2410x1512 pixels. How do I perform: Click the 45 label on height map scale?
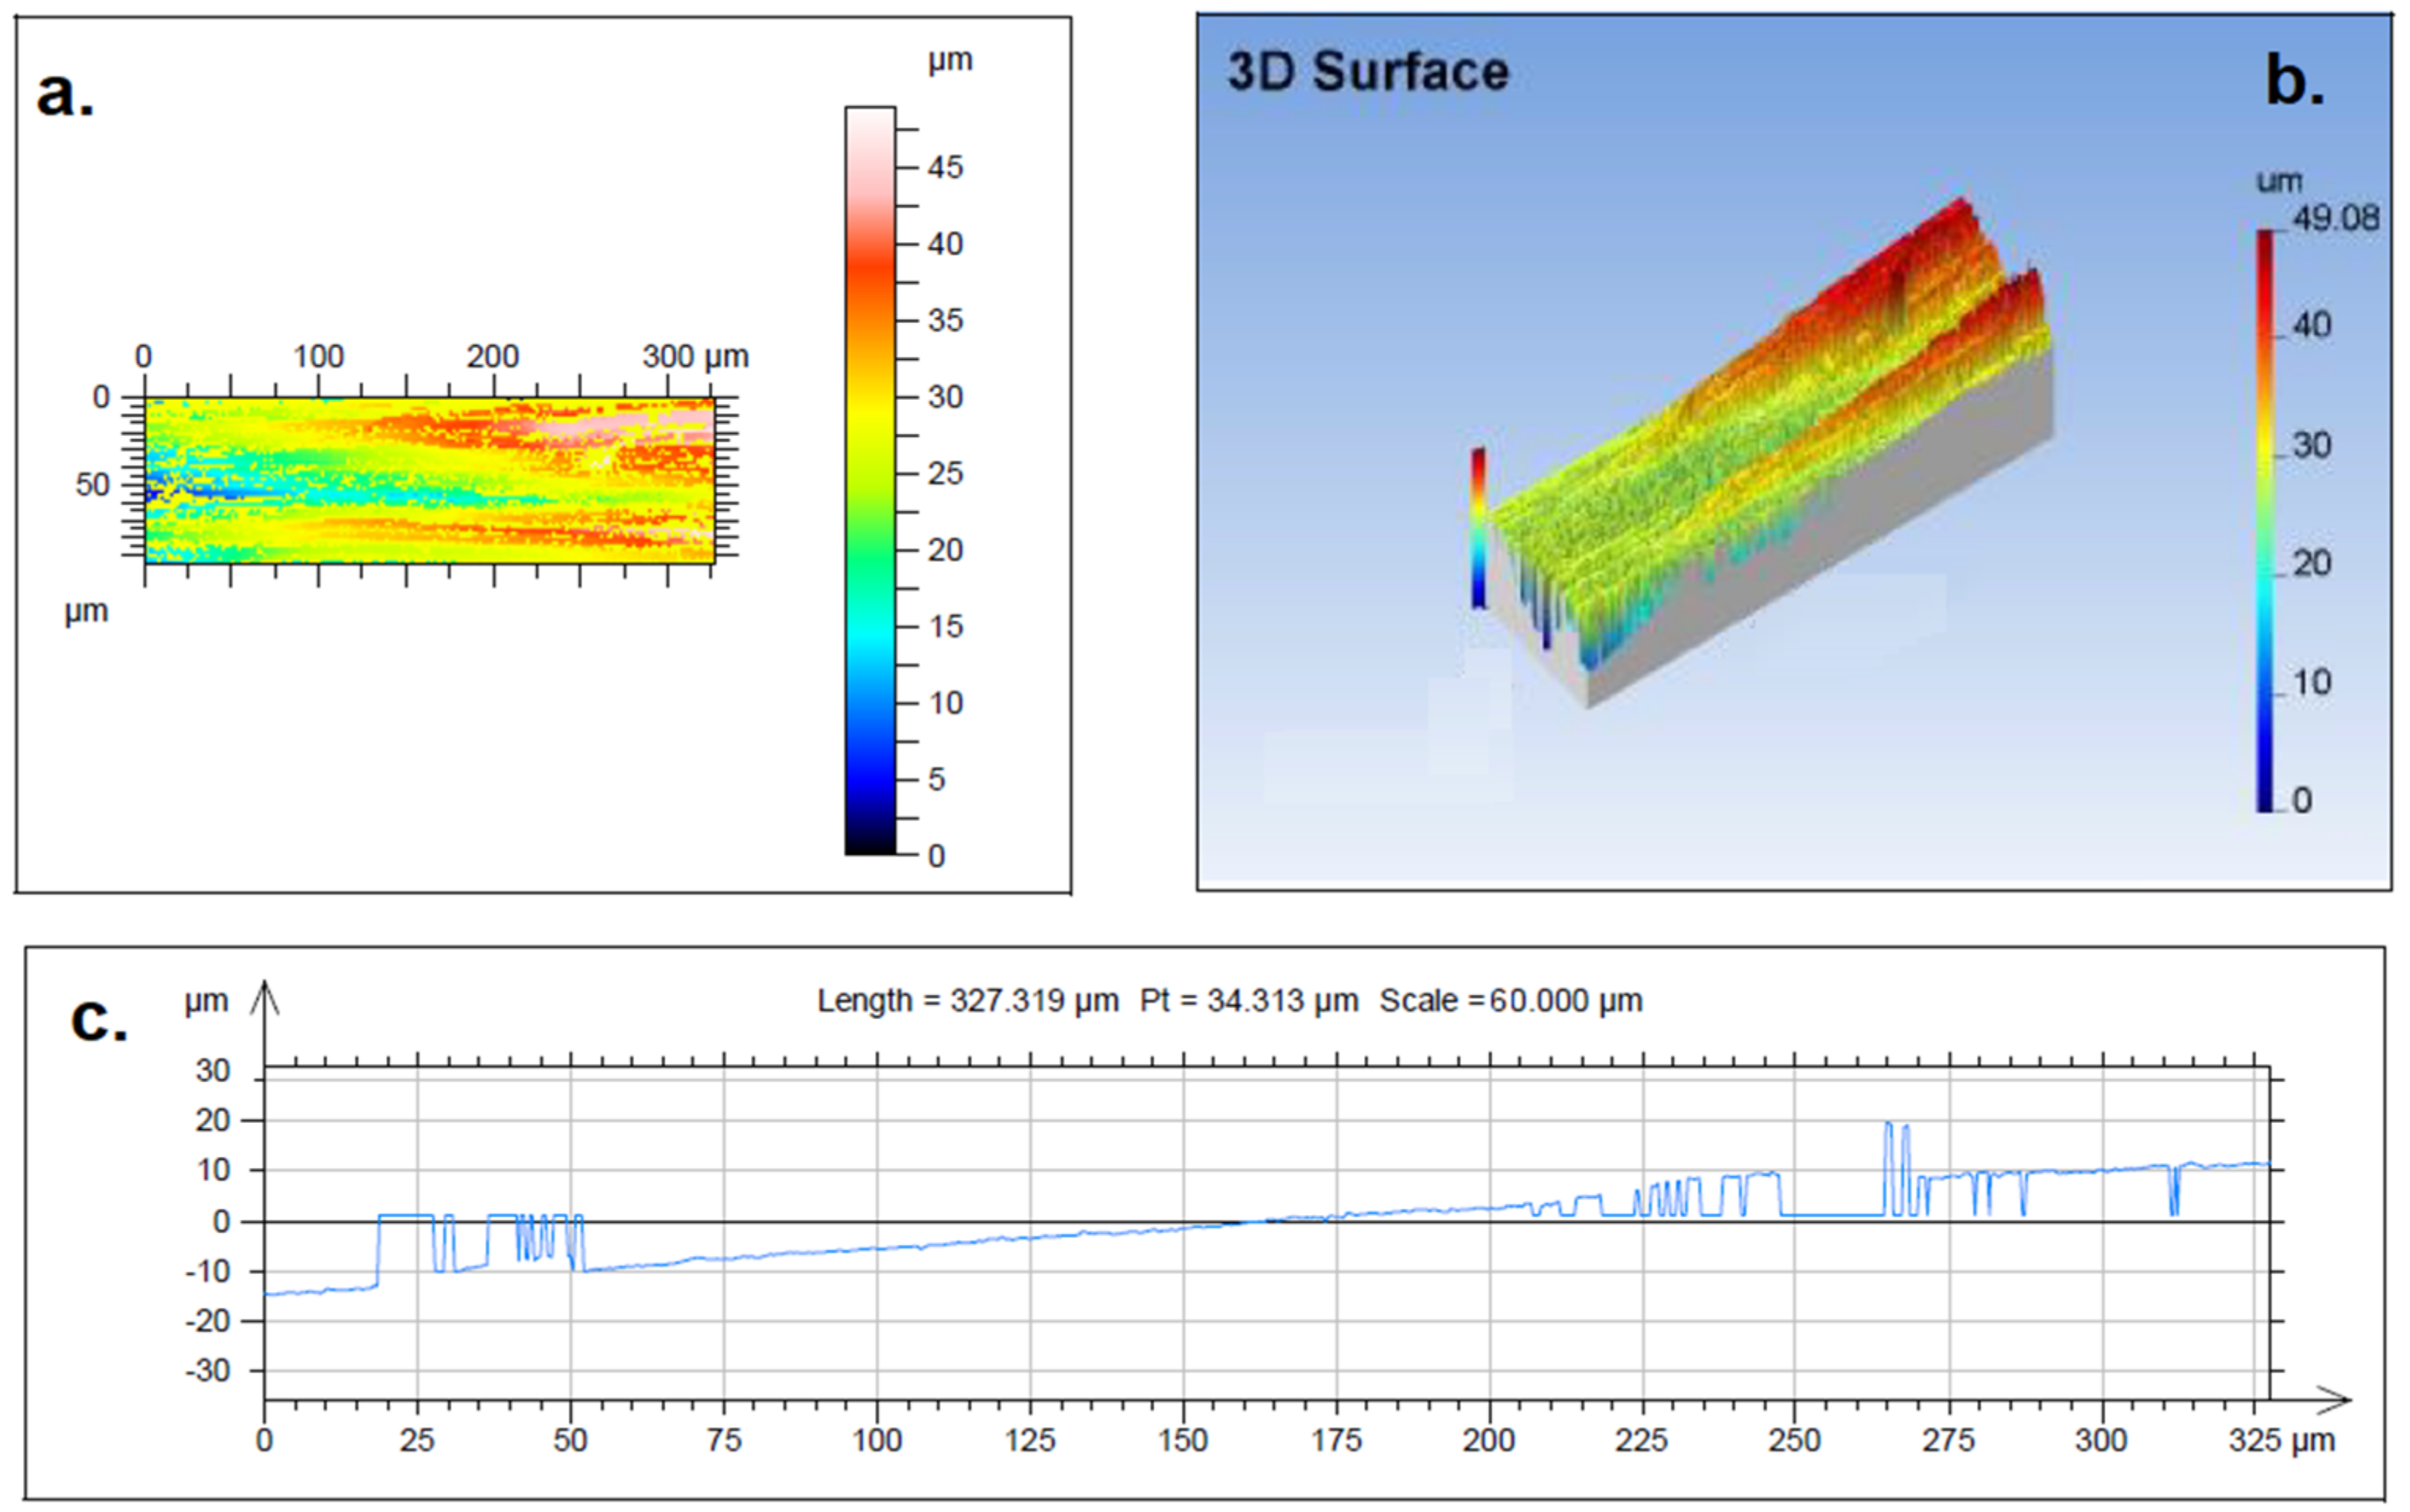(944, 167)
